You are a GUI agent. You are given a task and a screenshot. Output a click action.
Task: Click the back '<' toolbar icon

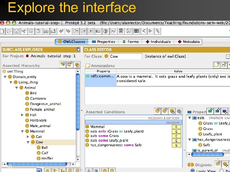coord(144,31)
